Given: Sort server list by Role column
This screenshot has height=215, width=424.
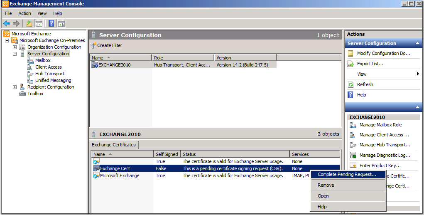Looking at the screenshot, I should click(x=183, y=58).
